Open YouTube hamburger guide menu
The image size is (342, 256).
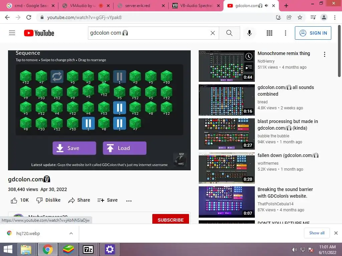click(12, 33)
